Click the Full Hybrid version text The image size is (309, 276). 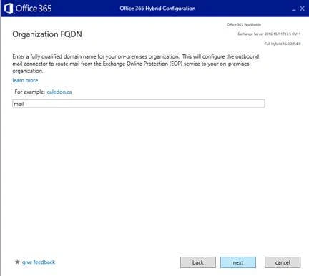point(283,44)
